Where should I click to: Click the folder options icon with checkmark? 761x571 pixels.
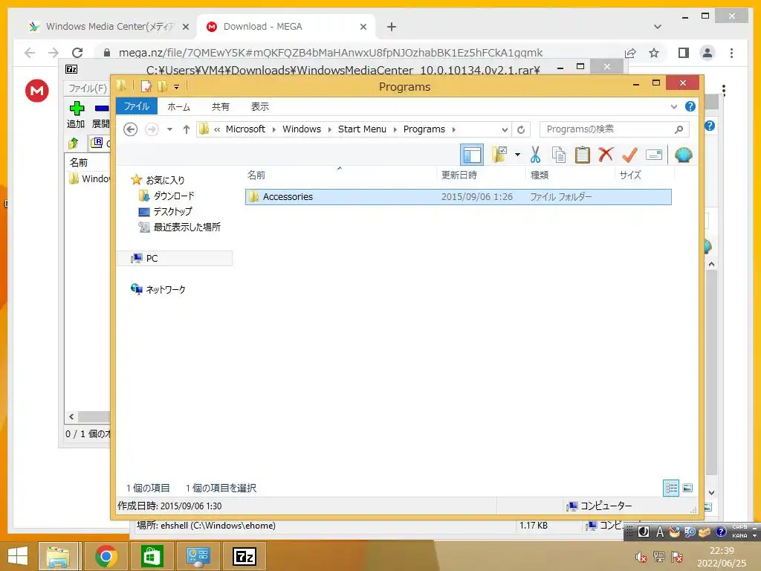point(499,155)
